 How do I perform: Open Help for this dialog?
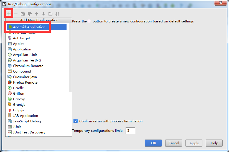[x=214, y=143]
